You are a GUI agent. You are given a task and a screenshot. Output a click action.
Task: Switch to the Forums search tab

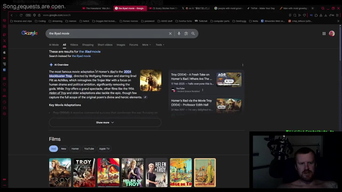pyautogui.click(x=134, y=45)
